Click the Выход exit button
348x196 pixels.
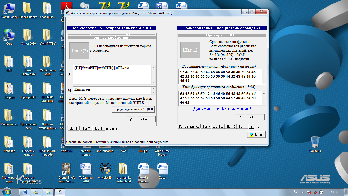257,134
